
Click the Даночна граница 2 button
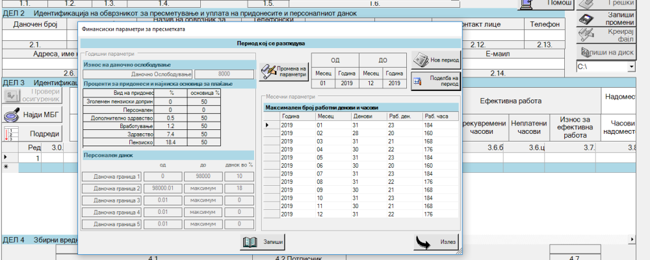coord(112,188)
